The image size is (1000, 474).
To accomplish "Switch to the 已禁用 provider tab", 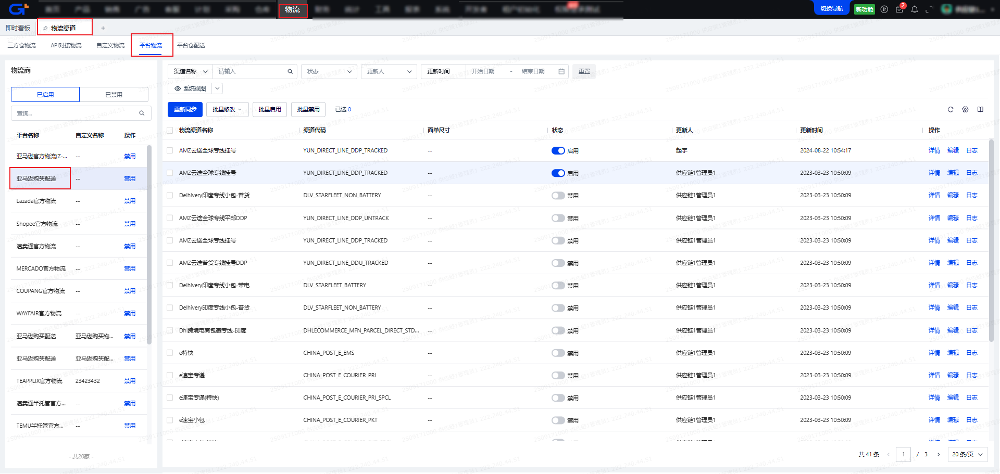I will pyautogui.click(x=114, y=95).
